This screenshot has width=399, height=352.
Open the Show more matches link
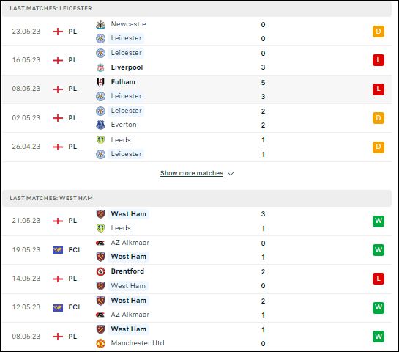tap(192, 173)
